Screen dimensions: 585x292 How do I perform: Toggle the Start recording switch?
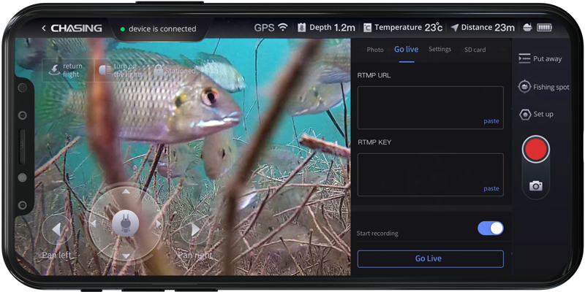491,228
